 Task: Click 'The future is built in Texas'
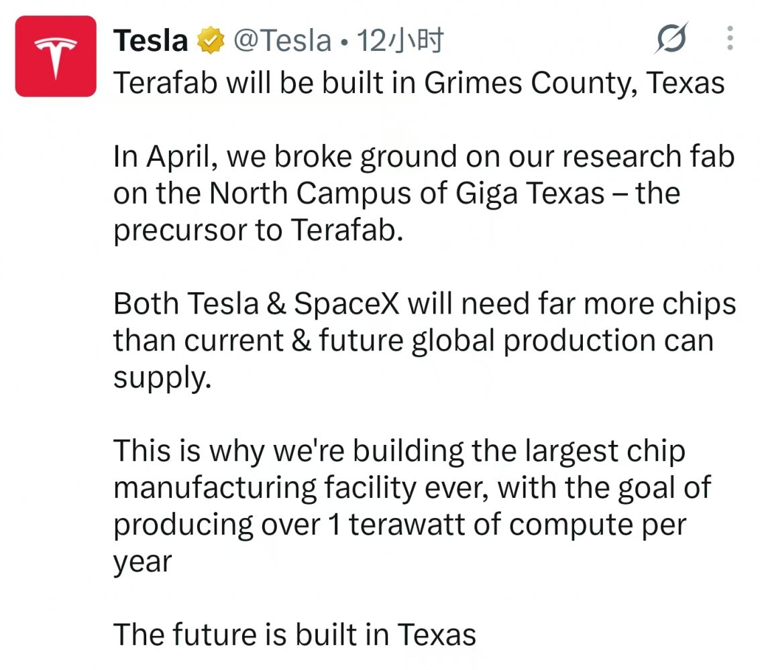pyautogui.click(x=294, y=634)
